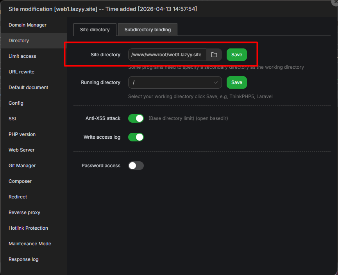Viewport: 338px width, 275px height.
Task: Choose PHP version in the sidebar
Action: pyautogui.click(x=22, y=134)
